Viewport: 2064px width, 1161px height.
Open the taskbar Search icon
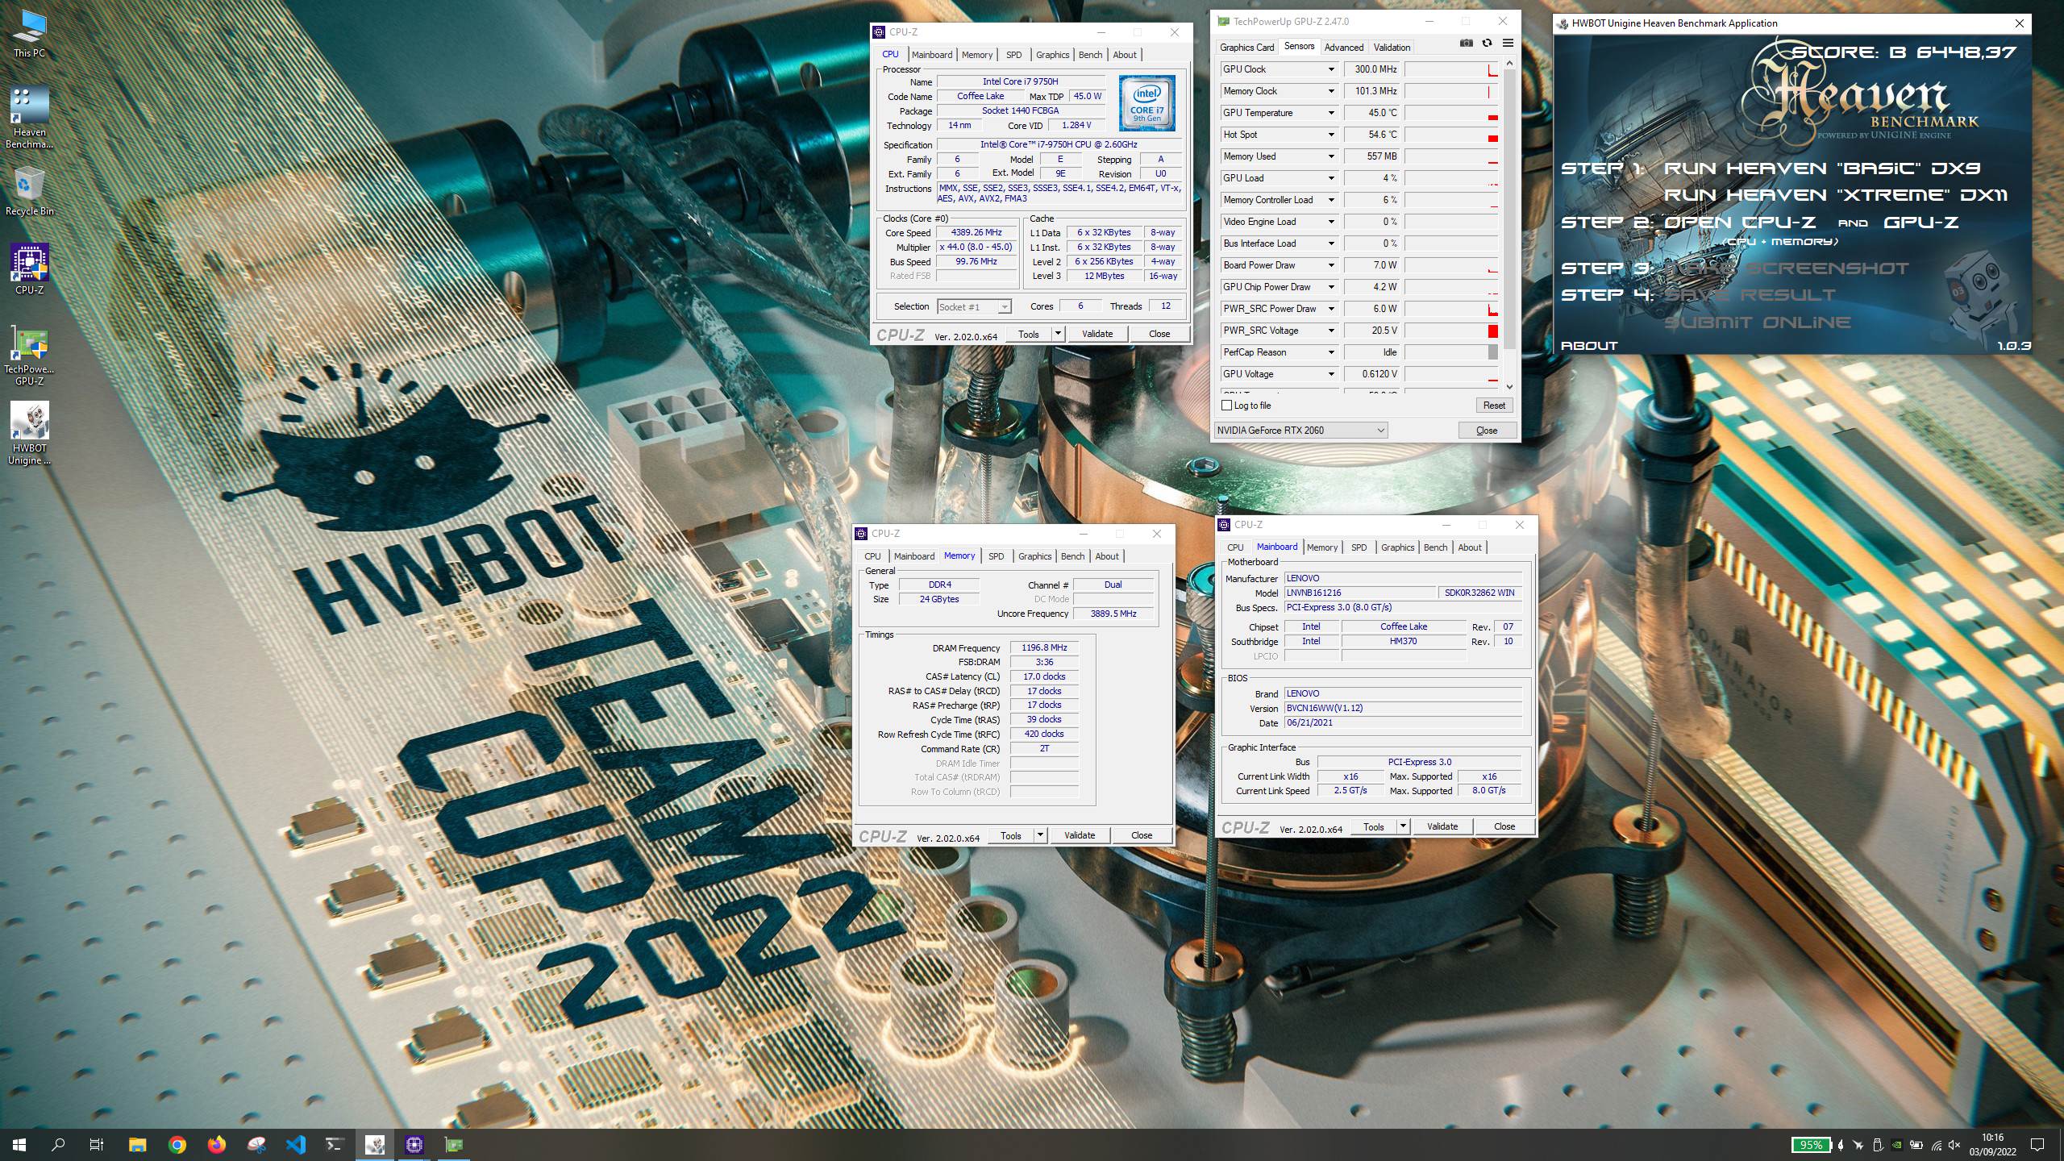(x=58, y=1144)
